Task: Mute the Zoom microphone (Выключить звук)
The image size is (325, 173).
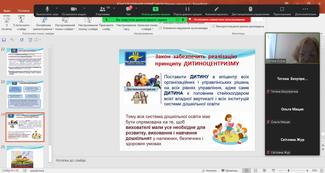Action: 47,11
